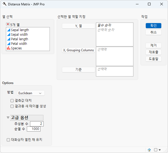Select the Petal width column

point(19,43)
